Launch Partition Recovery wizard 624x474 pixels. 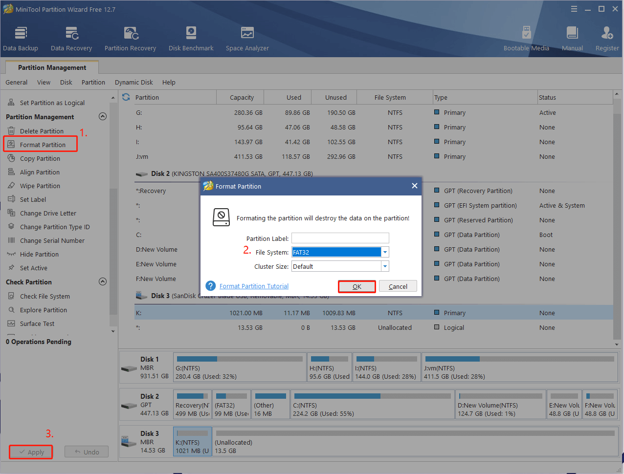pos(130,39)
